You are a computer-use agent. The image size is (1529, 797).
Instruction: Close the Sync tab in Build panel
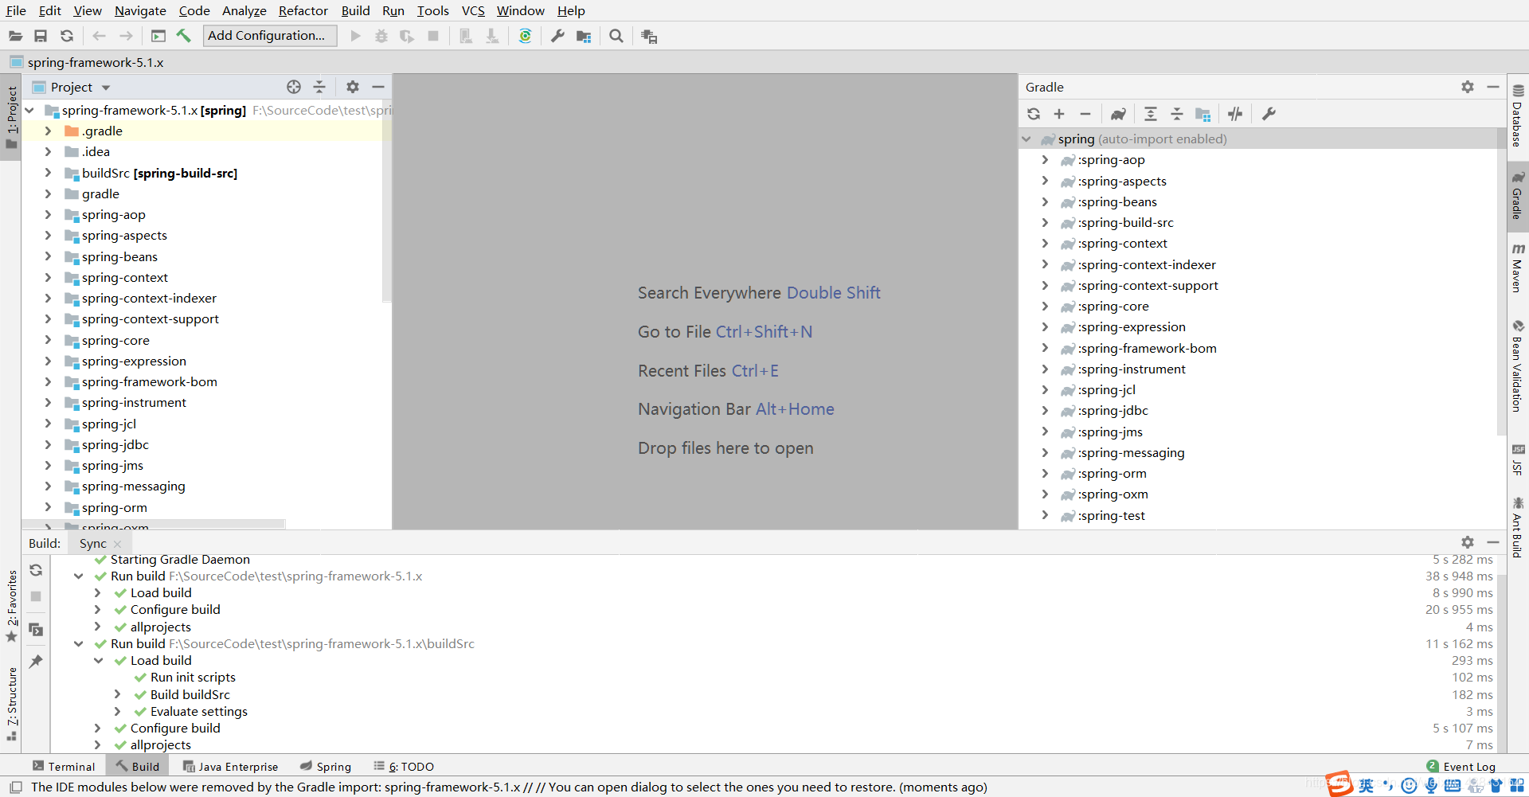(118, 544)
